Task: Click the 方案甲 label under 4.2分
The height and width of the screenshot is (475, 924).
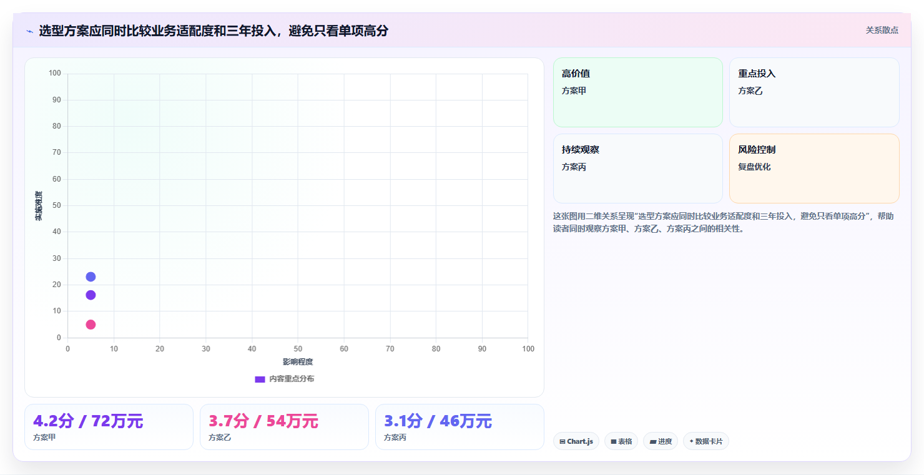Action: 44,438
